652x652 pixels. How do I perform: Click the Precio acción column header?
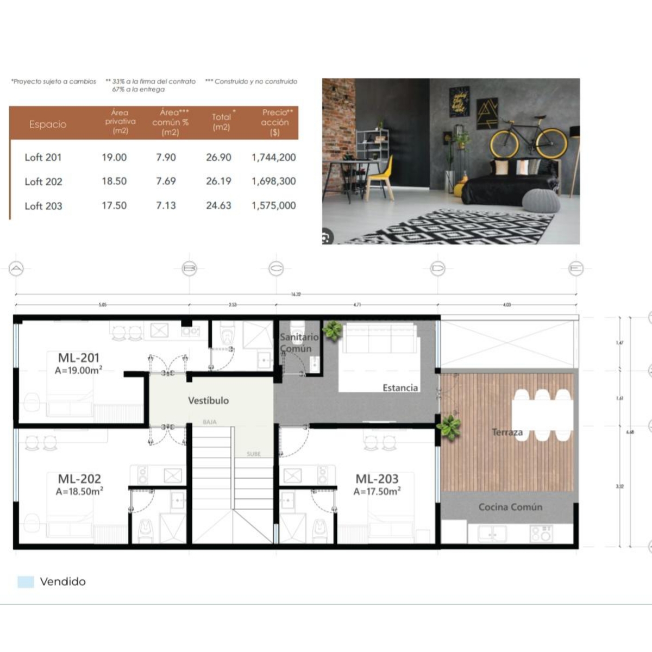coord(277,122)
